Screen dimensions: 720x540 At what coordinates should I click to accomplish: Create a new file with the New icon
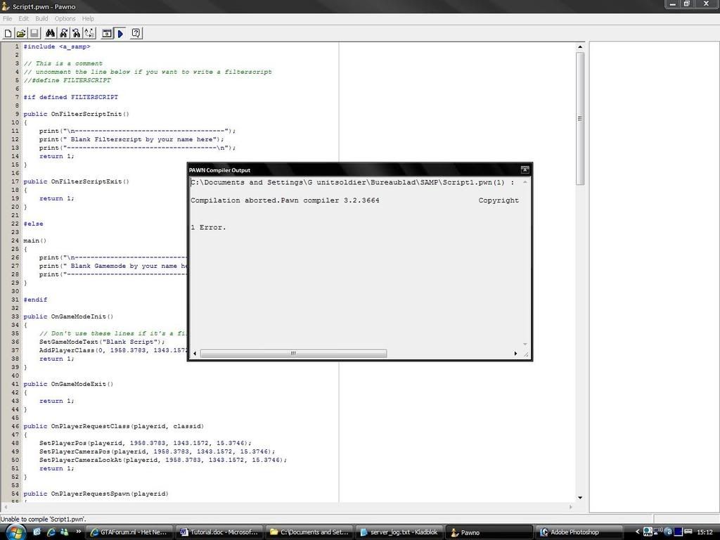click(x=8, y=33)
